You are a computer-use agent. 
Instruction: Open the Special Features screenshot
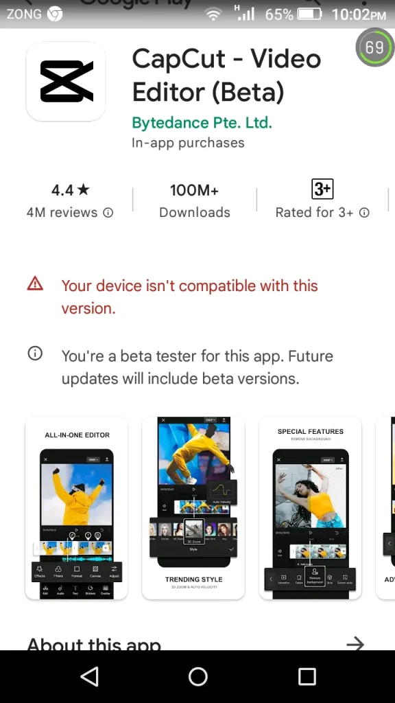coord(311,508)
